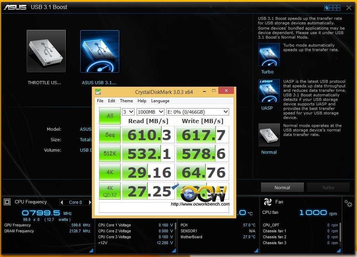Minimize the CrystalDiskMark window
357x257 pixels.
pyautogui.click(x=204, y=91)
